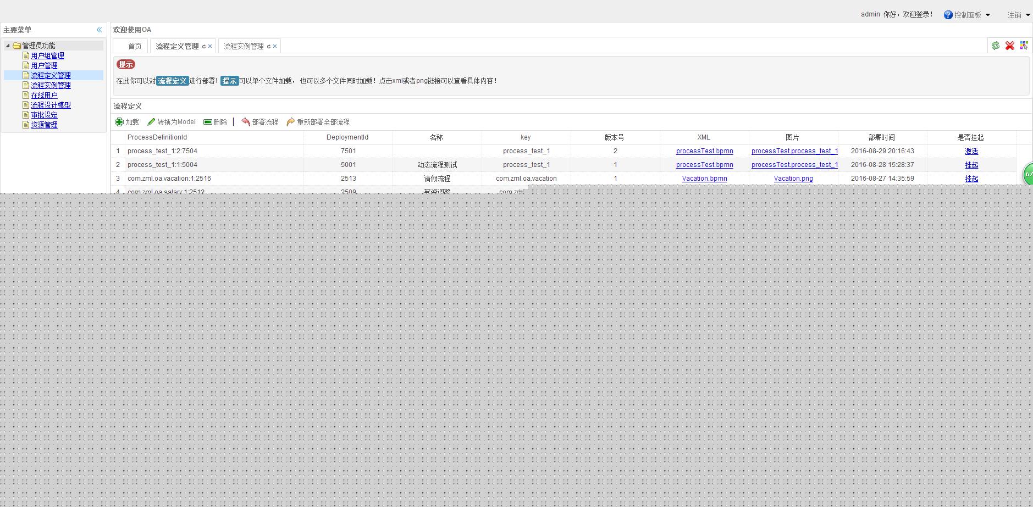Image resolution: width=1033 pixels, height=507 pixels.
Task: Click the DeploymentId column header
Action: click(x=348, y=137)
